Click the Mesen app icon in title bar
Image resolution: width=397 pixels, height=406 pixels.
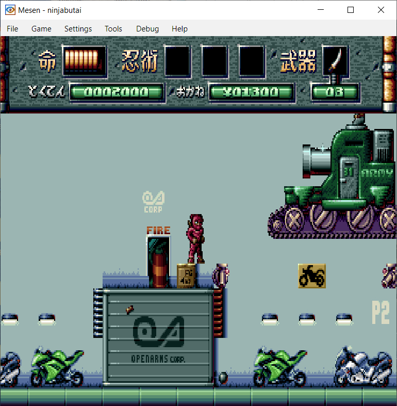click(x=10, y=10)
